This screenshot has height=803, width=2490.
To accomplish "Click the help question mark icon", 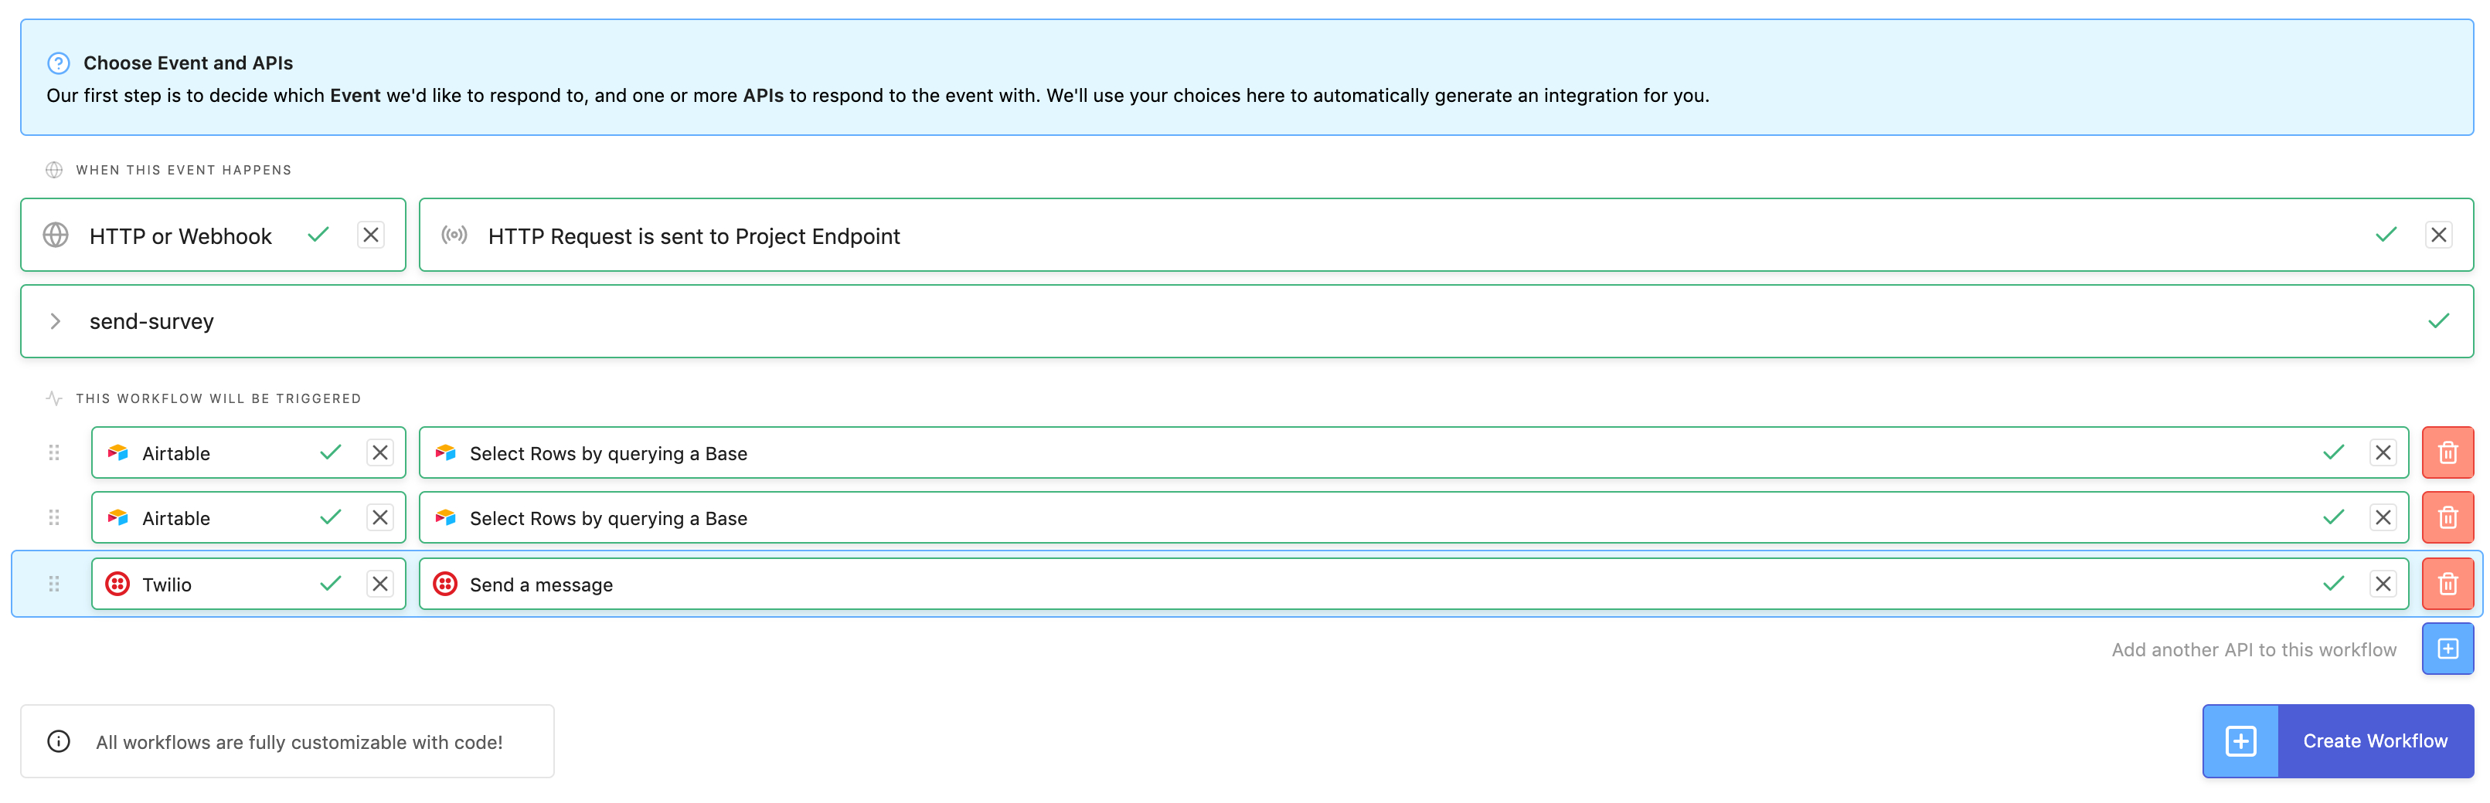I will [58, 63].
